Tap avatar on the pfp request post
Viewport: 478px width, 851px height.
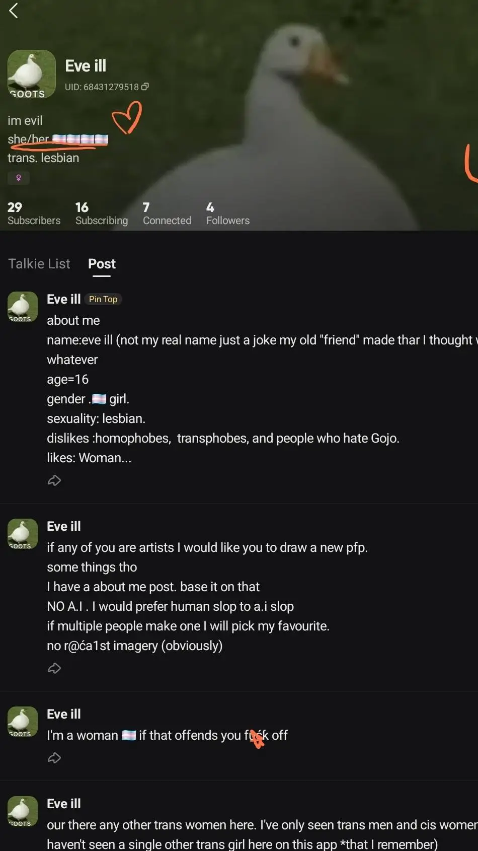23,534
